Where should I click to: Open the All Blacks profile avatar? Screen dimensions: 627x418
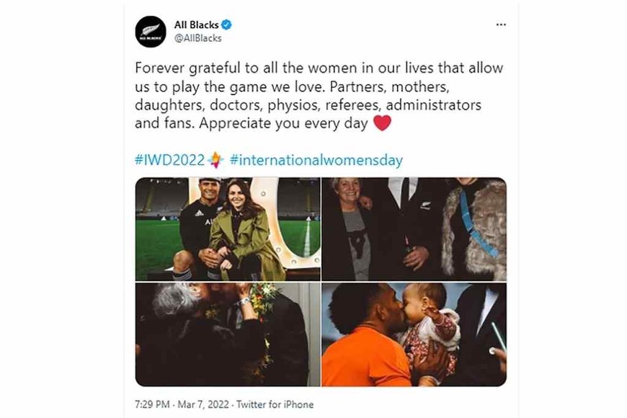point(151,32)
